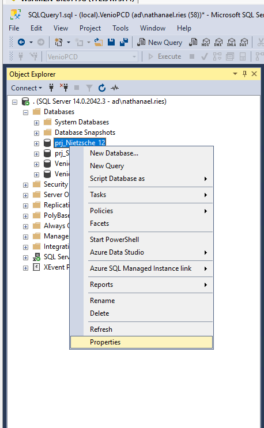
Task: Click the MDX query icon
Action: [x=206, y=42]
